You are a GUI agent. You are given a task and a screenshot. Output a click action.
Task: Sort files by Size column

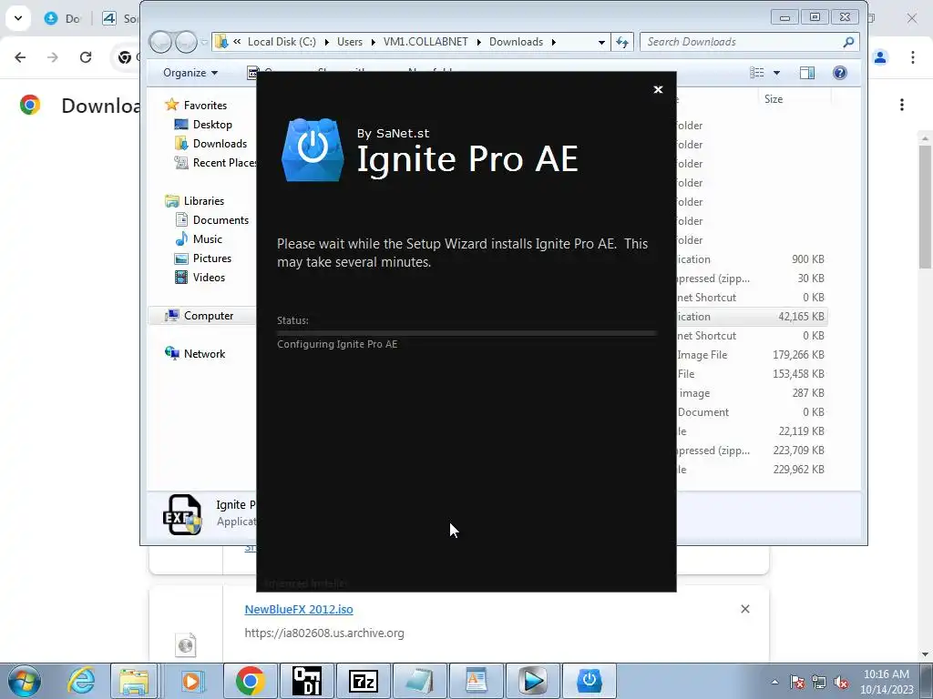[794, 98]
